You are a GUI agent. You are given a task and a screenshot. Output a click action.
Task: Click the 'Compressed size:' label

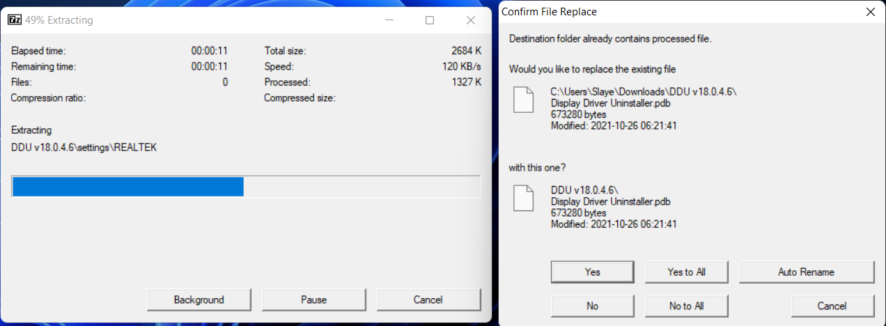(x=300, y=98)
